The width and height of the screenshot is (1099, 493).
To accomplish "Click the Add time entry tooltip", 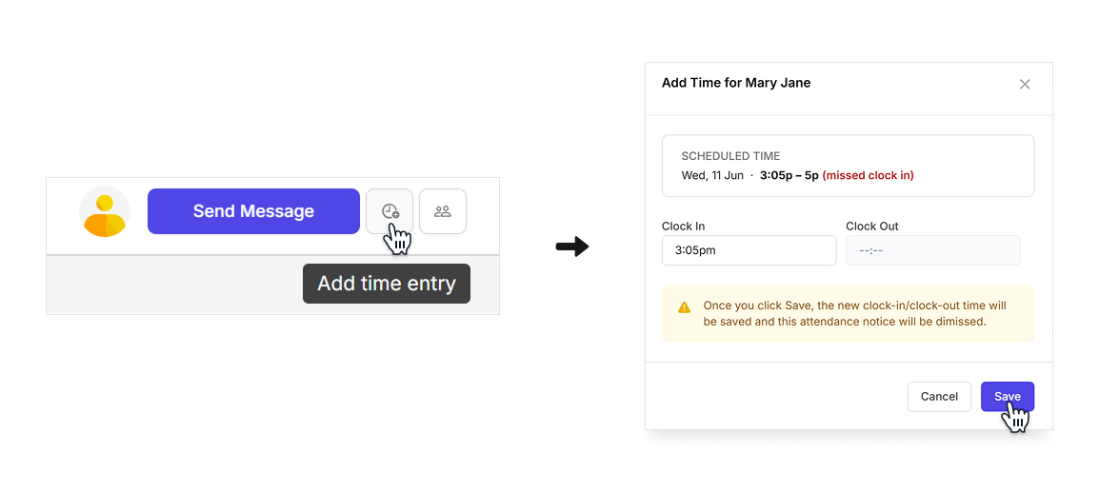I will coord(387,284).
